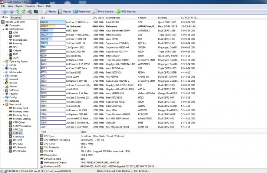Expand the Storage tree node

tap(3, 76)
